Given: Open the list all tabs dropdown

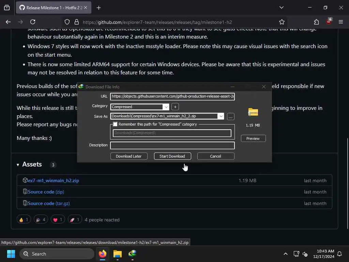Looking at the screenshot, I should tap(282, 8).
